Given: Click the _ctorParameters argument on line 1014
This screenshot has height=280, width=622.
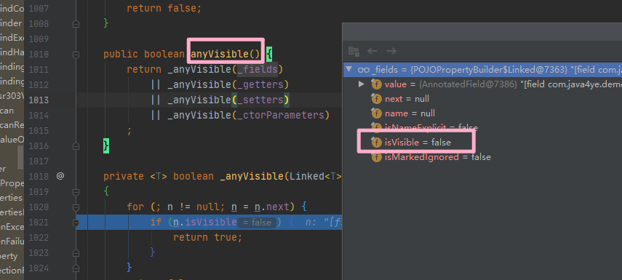Looking at the screenshot, I should pos(281,115).
